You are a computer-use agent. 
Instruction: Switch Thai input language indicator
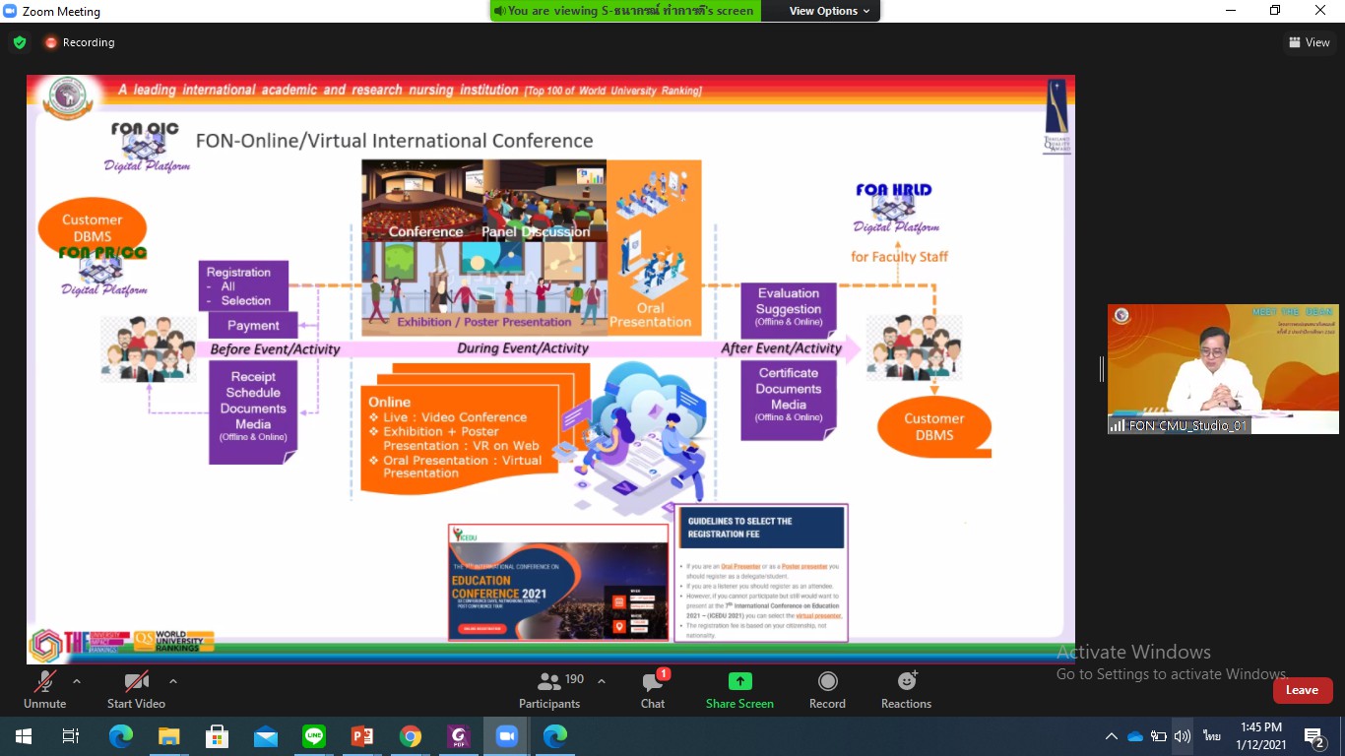coord(1211,736)
